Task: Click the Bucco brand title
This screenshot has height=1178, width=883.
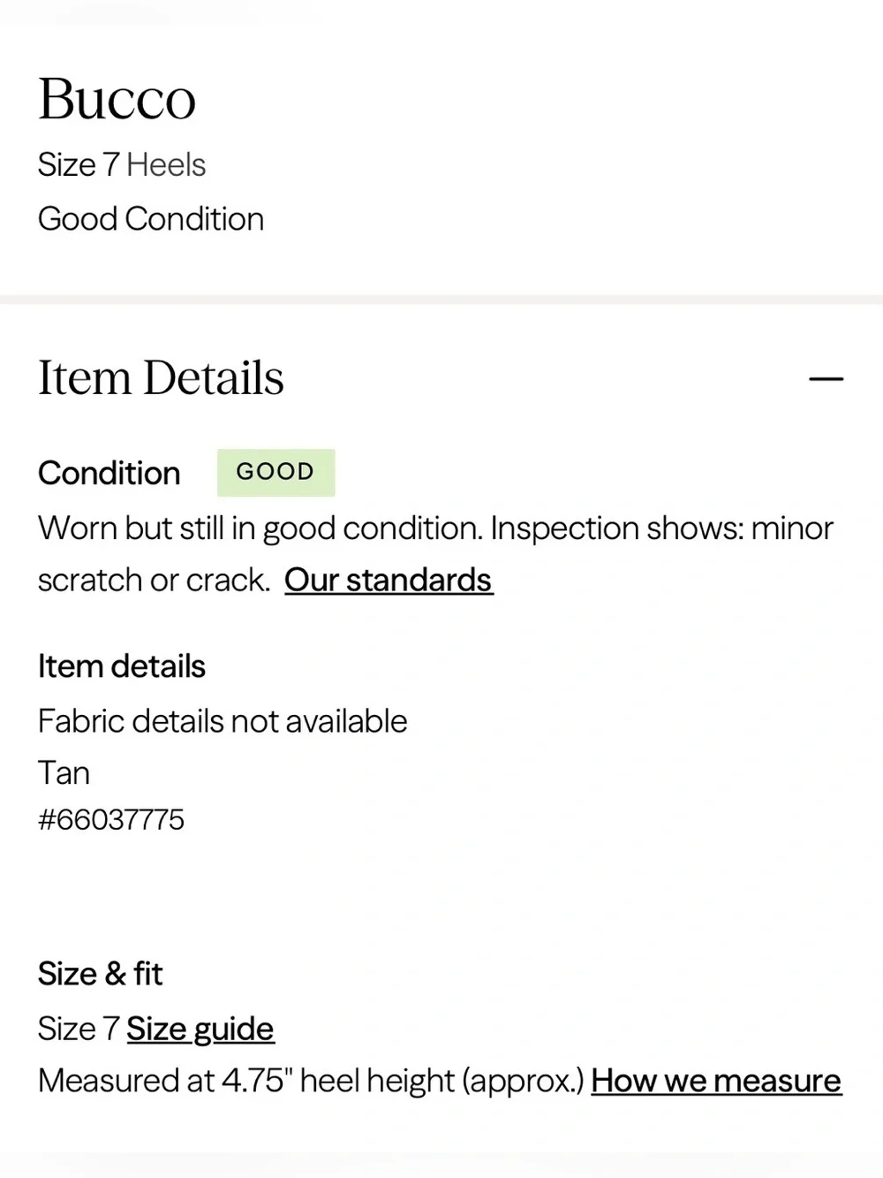Action: pos(117,99)
